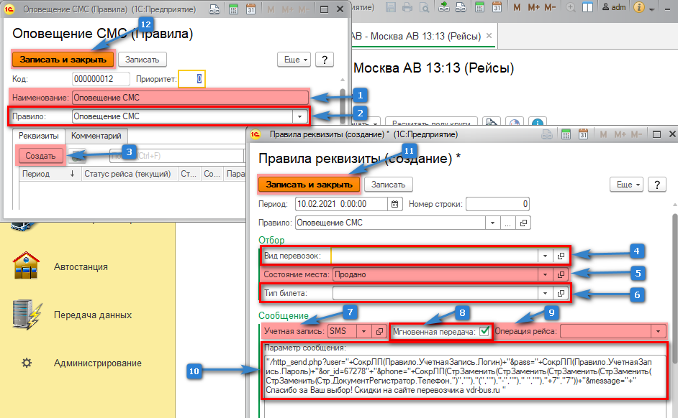This screenshot has height=418, width=678.
Task: Open calendar picker in Период field
Action: click(x=394, y=203)
